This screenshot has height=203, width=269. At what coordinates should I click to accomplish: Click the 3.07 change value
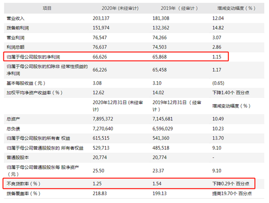click(217, 37)
